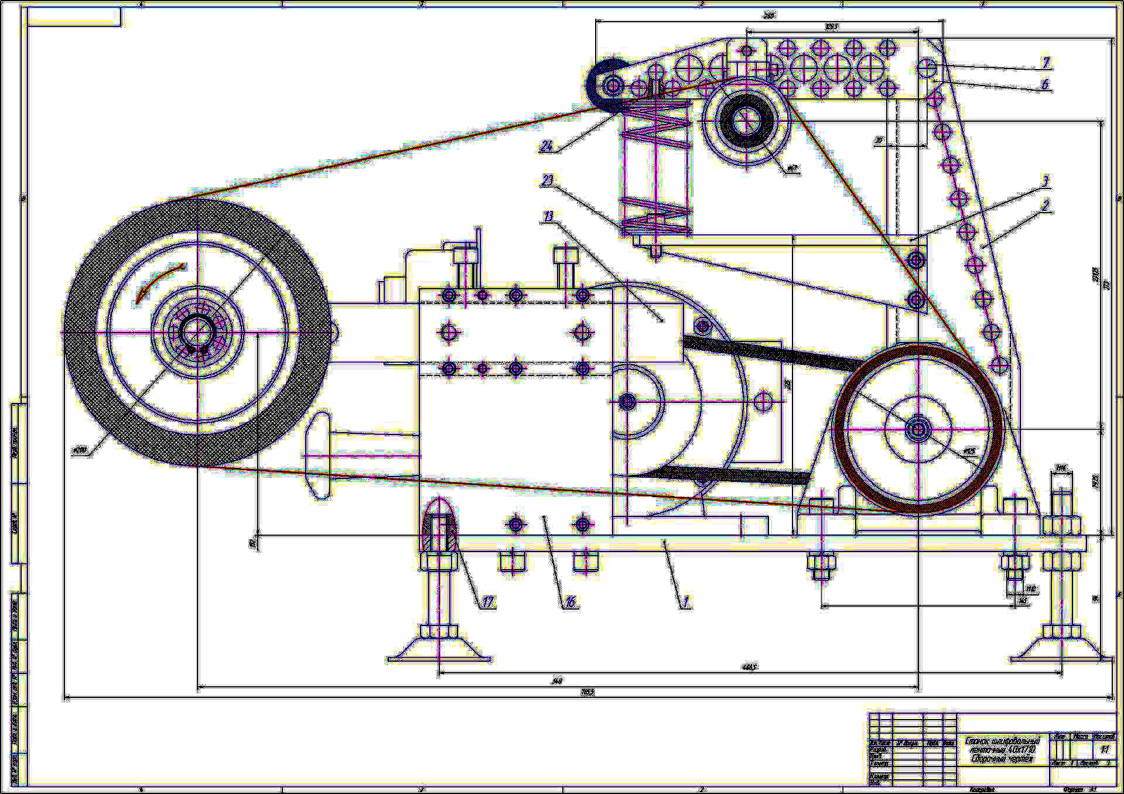Click the 1:1 scale cell in title block
1124x794 pixels.
pyautogui.click(x=1104, y=749)
